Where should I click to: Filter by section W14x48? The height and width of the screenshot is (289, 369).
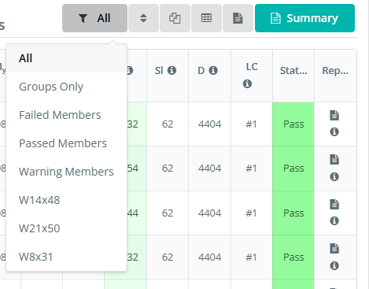67,200
